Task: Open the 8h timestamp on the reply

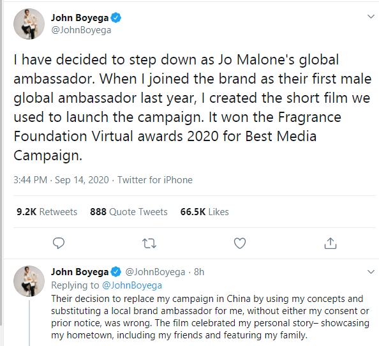Action: 199,272
